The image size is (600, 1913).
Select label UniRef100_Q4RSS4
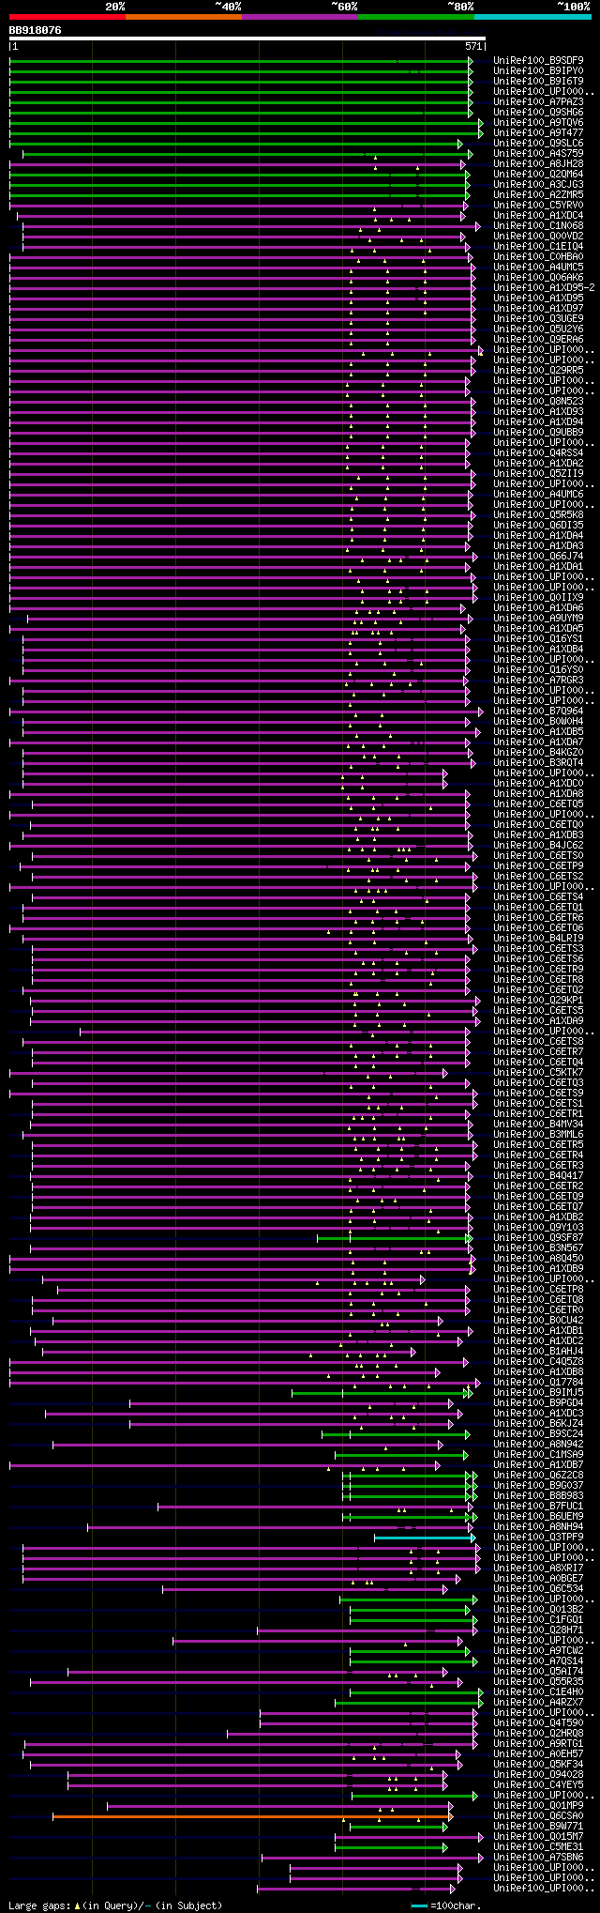click(x=538, y=452)
